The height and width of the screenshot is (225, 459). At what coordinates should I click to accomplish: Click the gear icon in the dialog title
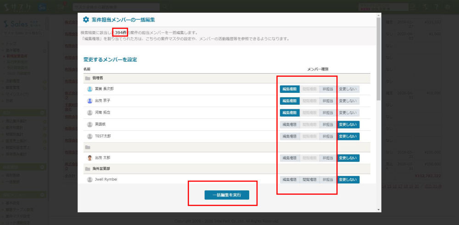pyautogui.click(x=86, y=20)
